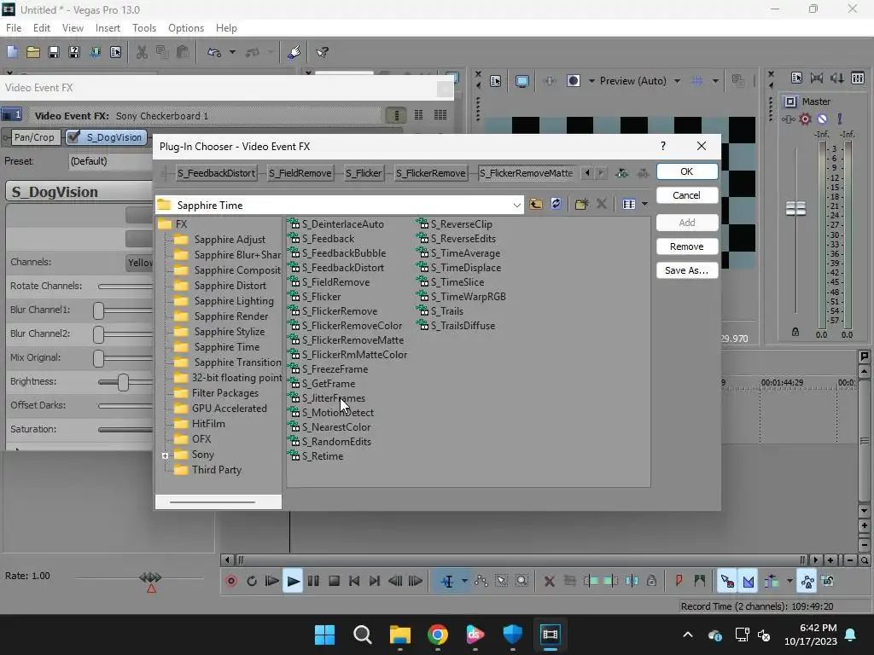This screenshot has height=655, width=874.
Task: Select the Normal Edit tool
Action: pos(447,581)
